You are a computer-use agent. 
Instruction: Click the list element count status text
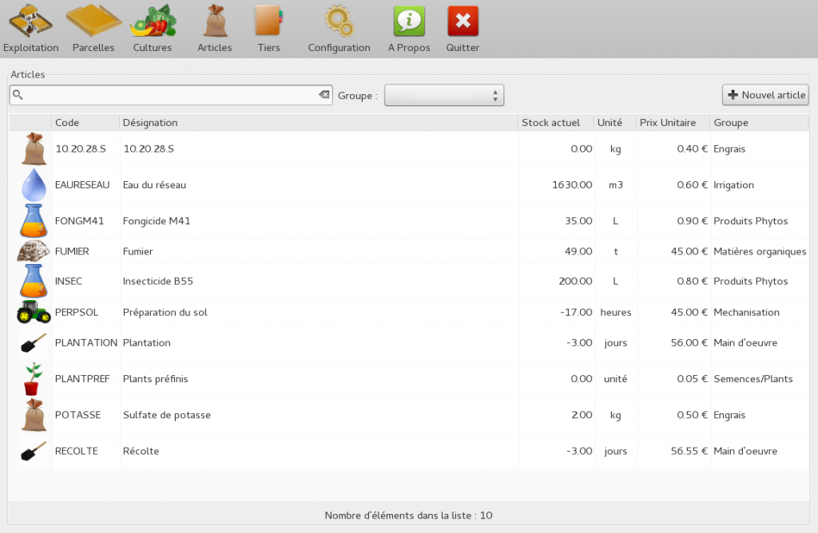pyautogui.click(x=408, y=515)
